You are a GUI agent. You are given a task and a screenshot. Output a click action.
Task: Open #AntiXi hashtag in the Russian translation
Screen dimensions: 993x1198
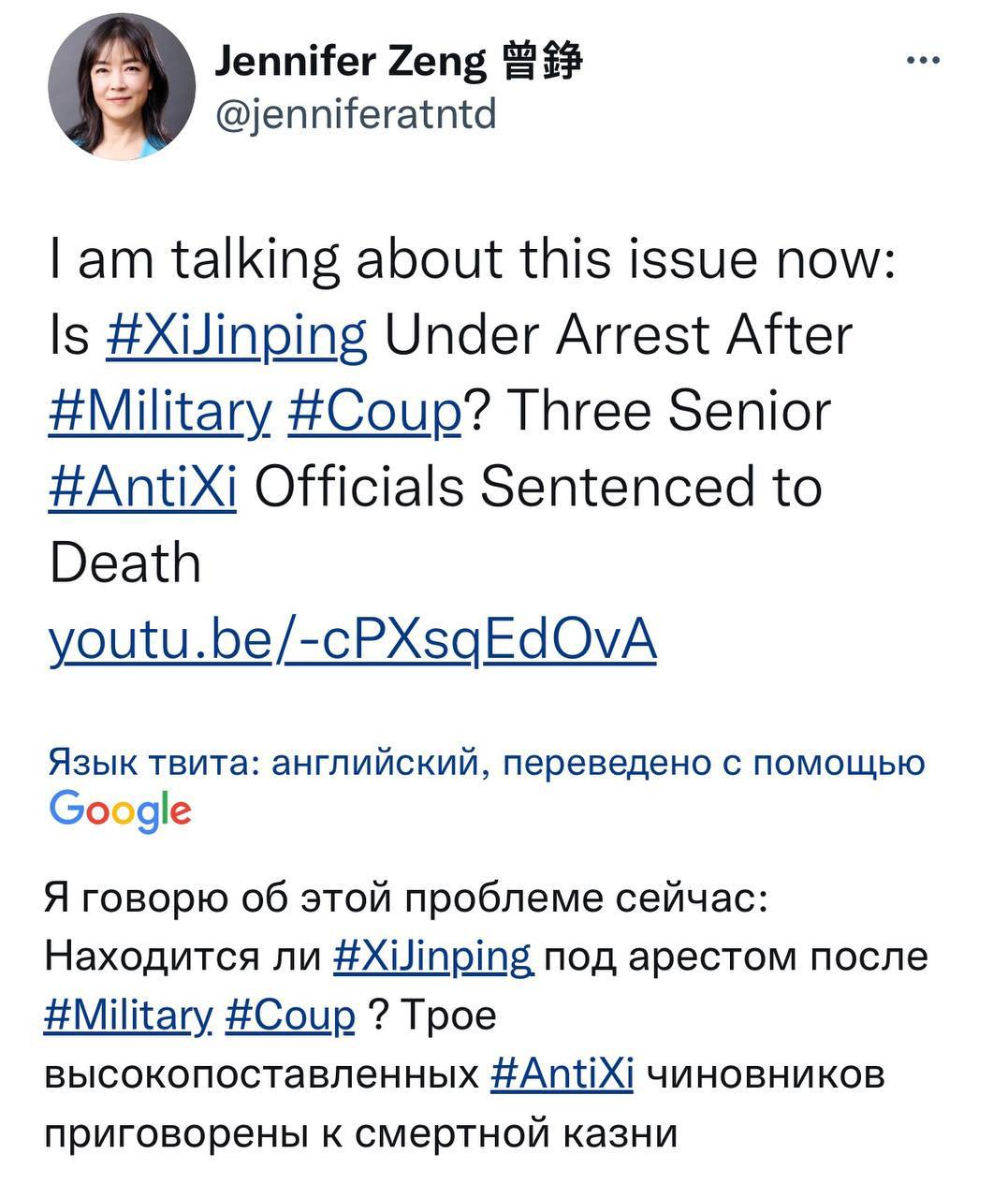click(x=562, y=1074)
